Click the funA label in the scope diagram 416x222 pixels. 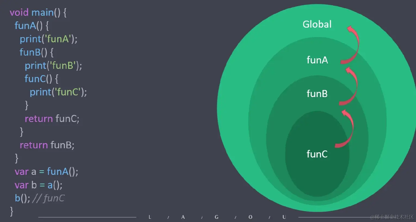[x=317, y=60]
